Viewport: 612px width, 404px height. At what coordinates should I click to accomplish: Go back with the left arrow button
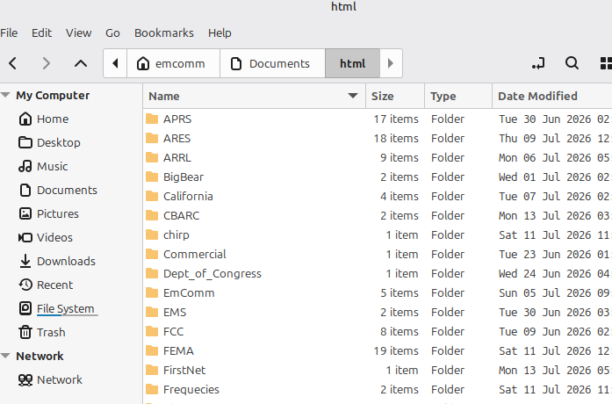(x=13, y=63)
